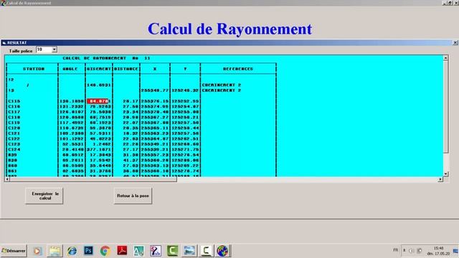Click the show desktop tray icon
The width and height of the screenshot is (459, 258).
(456, 251)
